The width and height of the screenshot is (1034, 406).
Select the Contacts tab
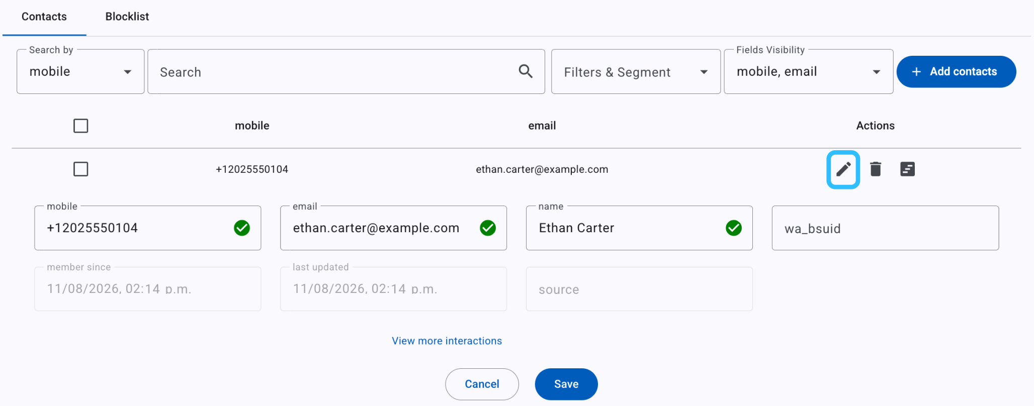pyautogui.click(x=44, y=17)
